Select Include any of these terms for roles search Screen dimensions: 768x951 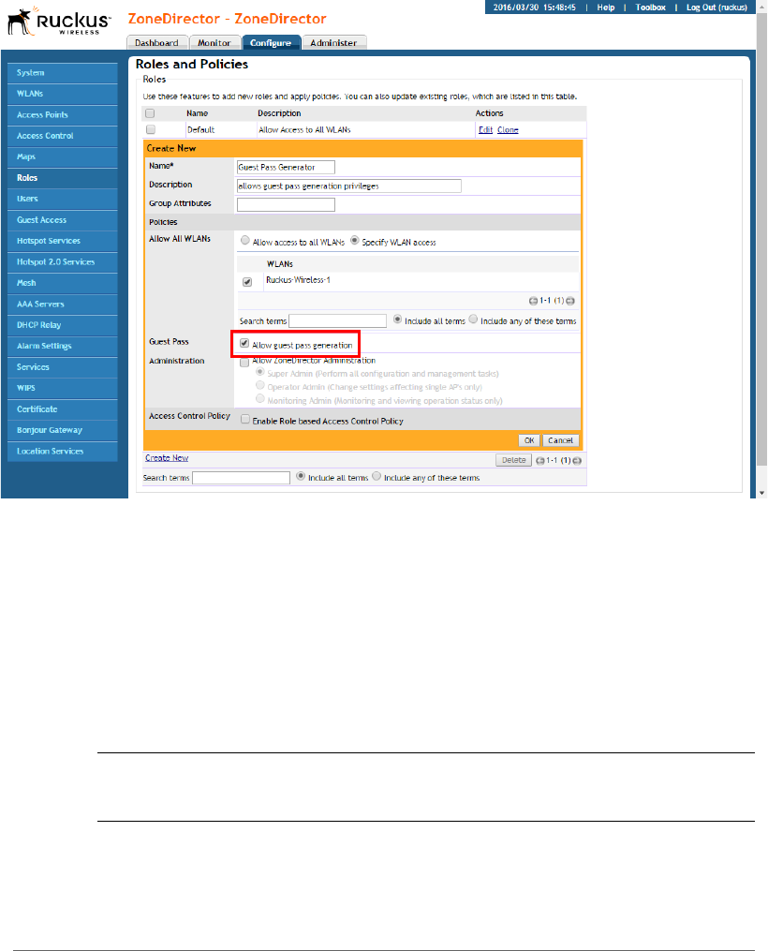click(x=377, y=477)
